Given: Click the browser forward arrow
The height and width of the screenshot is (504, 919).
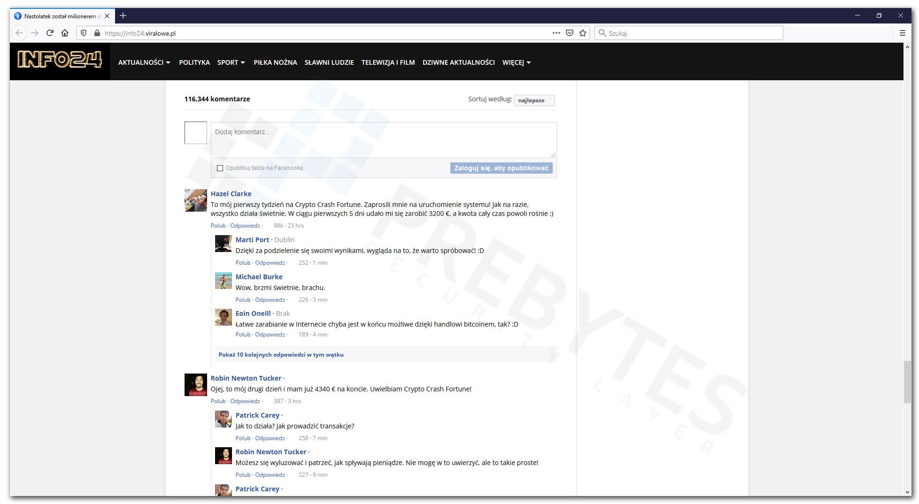Looking at the screenshot, I should coord(35,33).
